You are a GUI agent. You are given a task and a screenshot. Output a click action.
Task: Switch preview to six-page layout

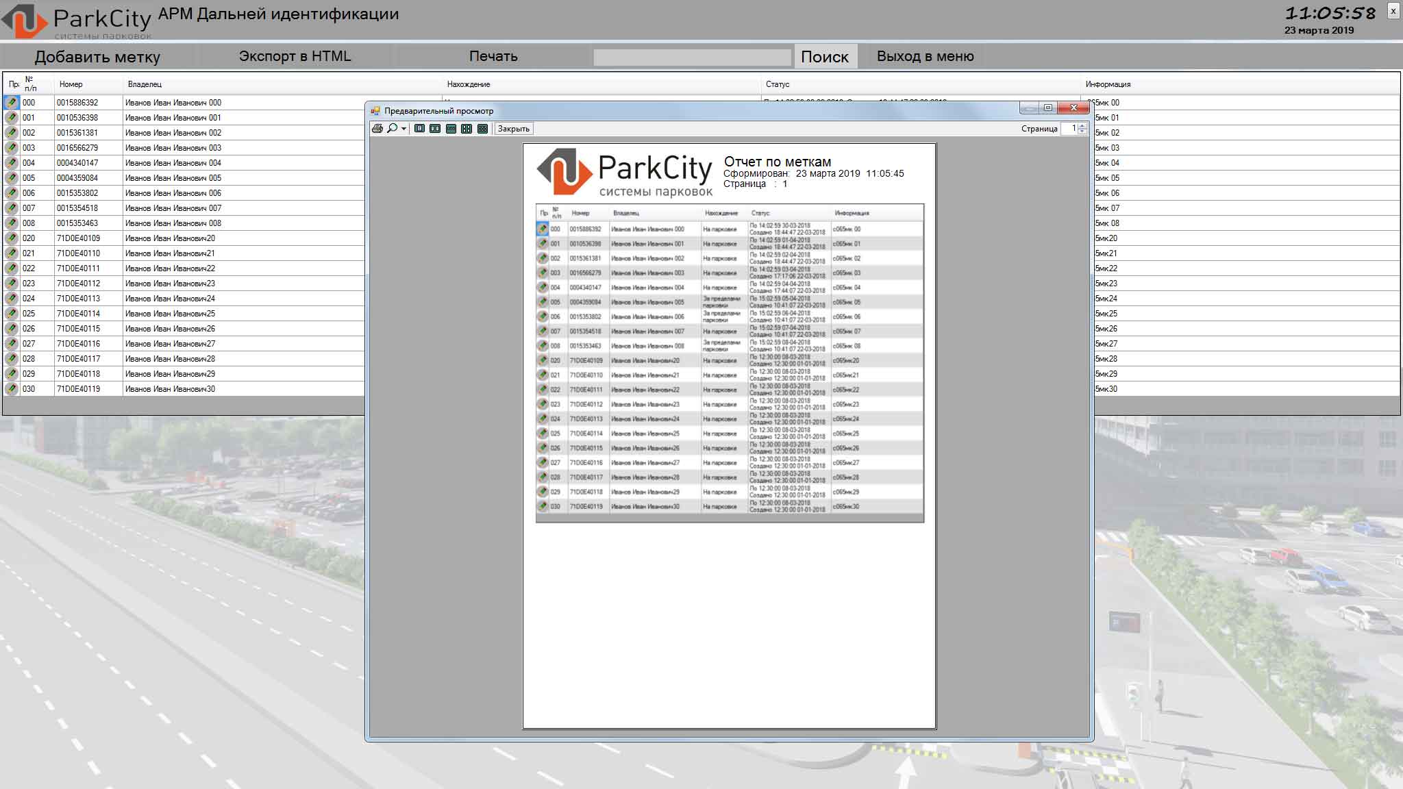(x=482, y=129)
